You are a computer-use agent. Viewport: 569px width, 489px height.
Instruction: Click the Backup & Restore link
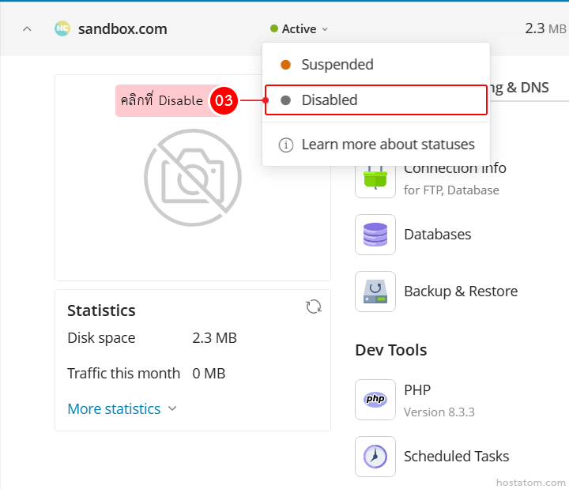[x=460, y=292]
